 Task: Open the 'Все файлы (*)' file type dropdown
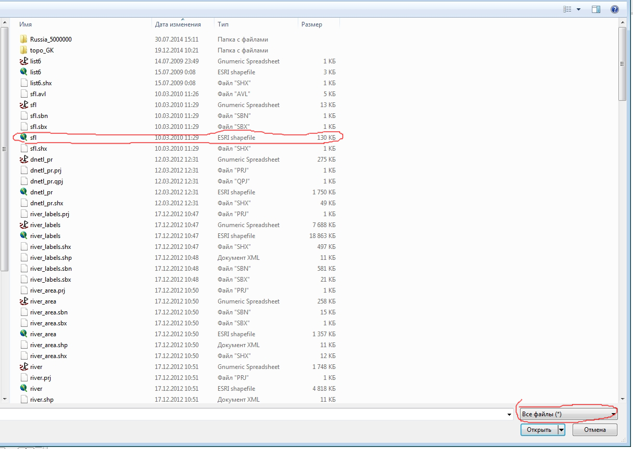pyautogui.click(x=568, y=414)
